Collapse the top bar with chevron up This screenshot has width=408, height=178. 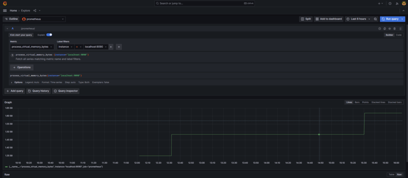[404, 11]
